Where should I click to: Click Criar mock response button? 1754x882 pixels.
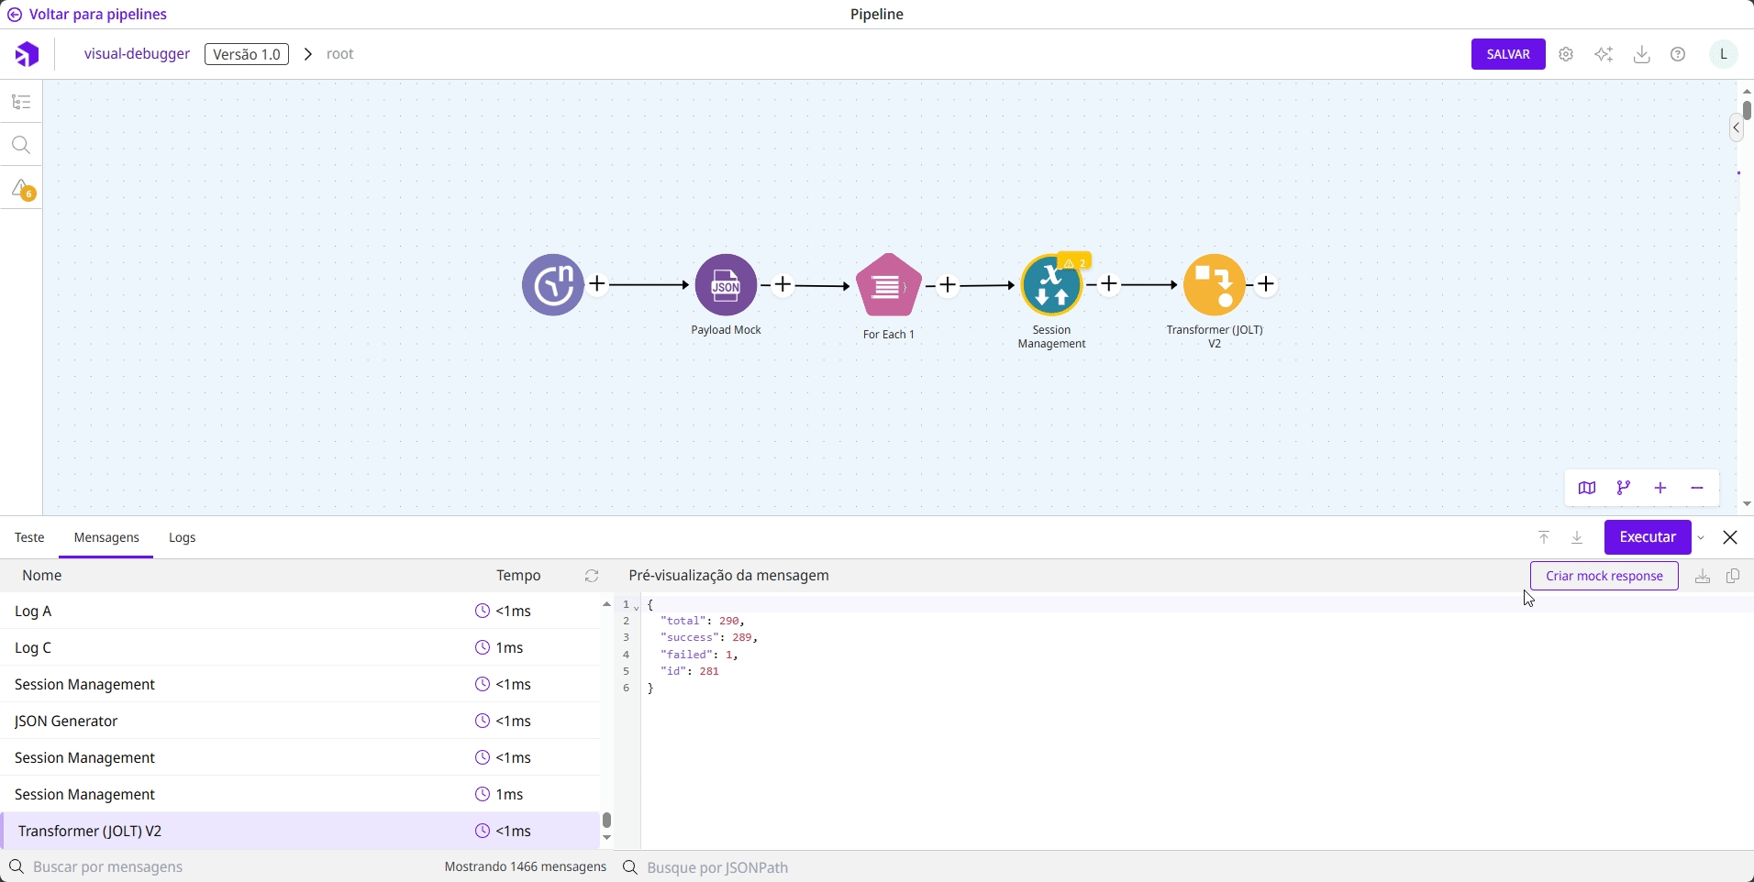[x=1604, y=577]
